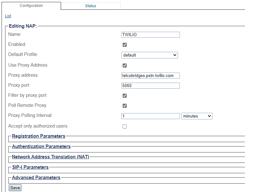Image resolution: width=266 pixels, height=192 pixels.
Task: Enable Accept only authorized users
Action: pyautogui.click(x=125, y=127)
